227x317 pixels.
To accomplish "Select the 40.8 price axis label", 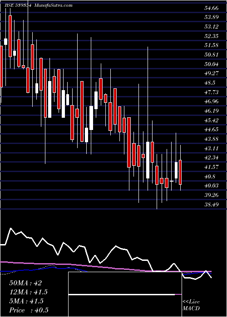I will pos(210,177).
